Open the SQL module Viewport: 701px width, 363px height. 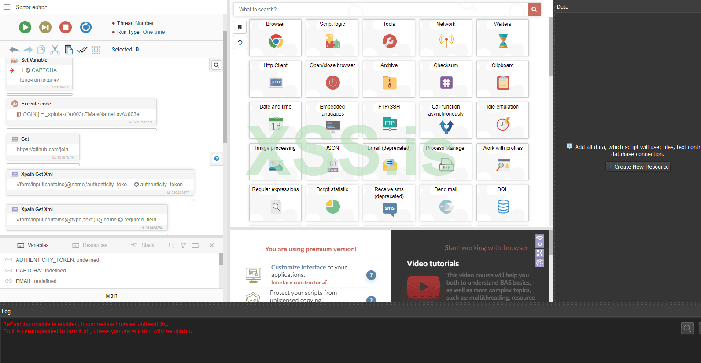503,203
